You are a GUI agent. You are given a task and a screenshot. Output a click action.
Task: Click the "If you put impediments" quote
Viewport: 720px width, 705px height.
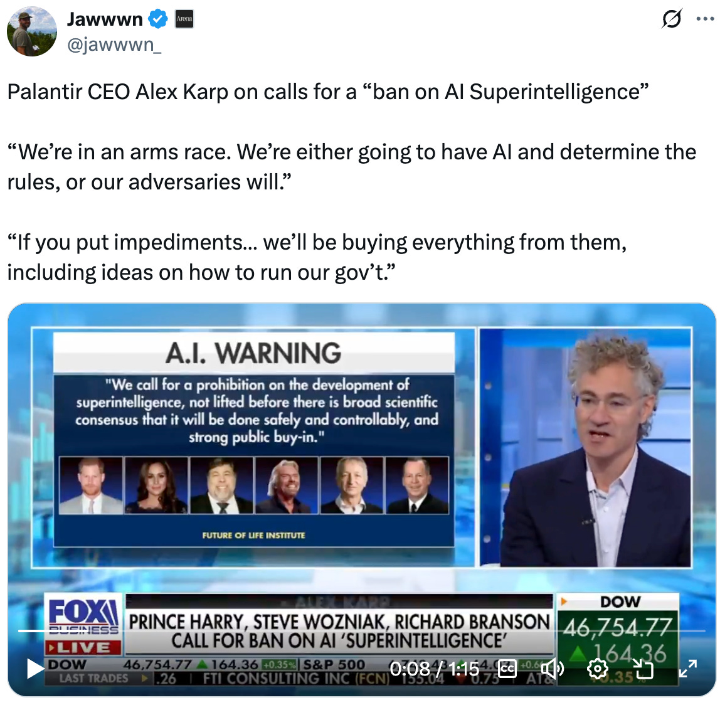point(317,257)
